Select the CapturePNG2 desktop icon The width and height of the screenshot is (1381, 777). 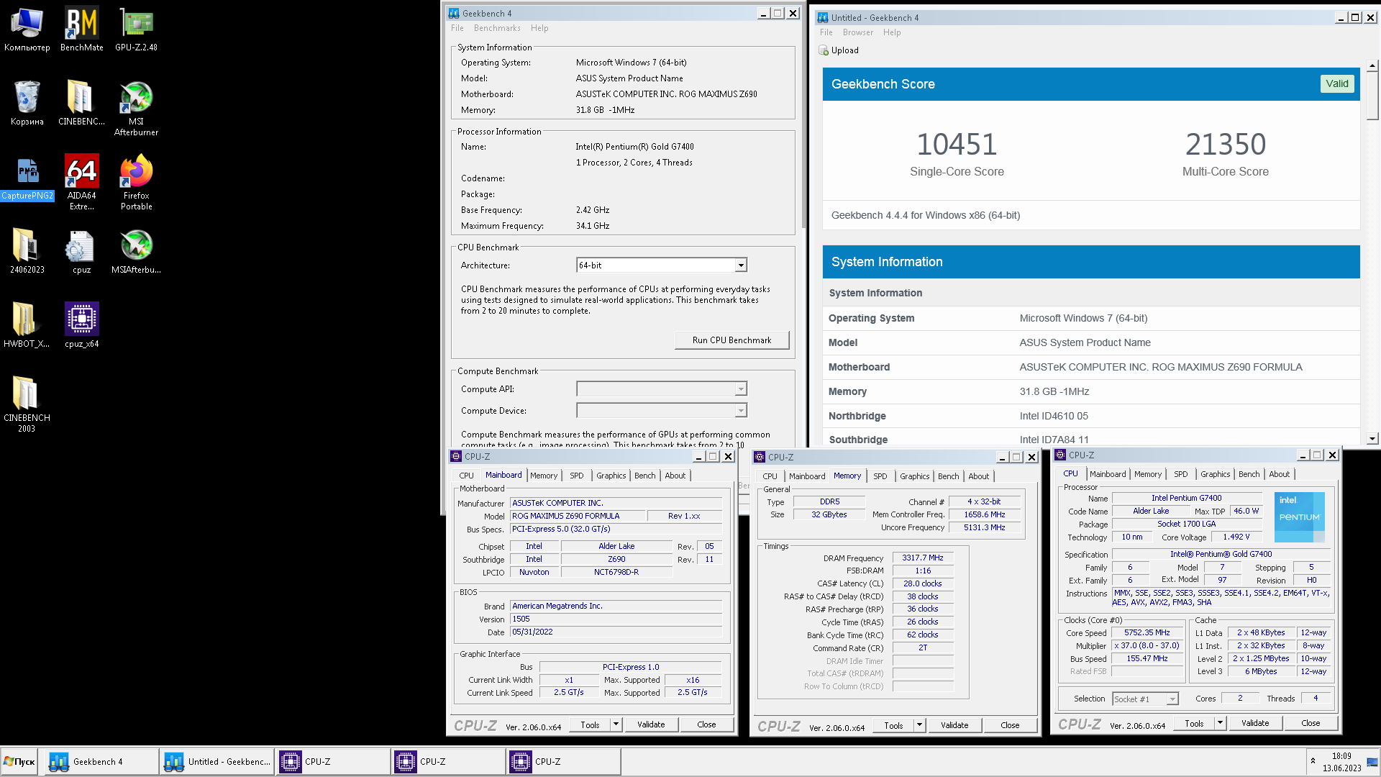point(27,178)
